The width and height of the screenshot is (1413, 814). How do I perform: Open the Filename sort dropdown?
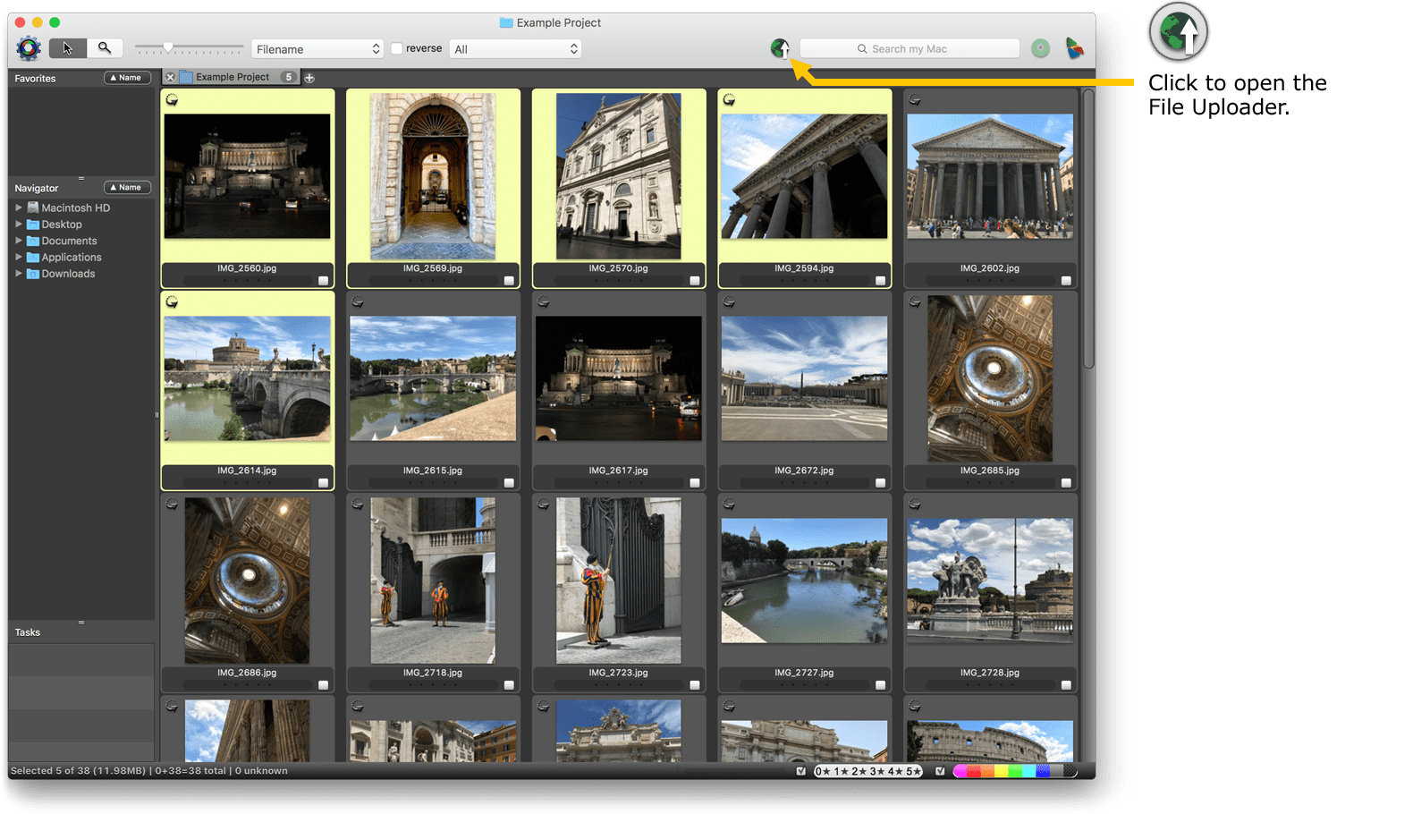[318, 49]
